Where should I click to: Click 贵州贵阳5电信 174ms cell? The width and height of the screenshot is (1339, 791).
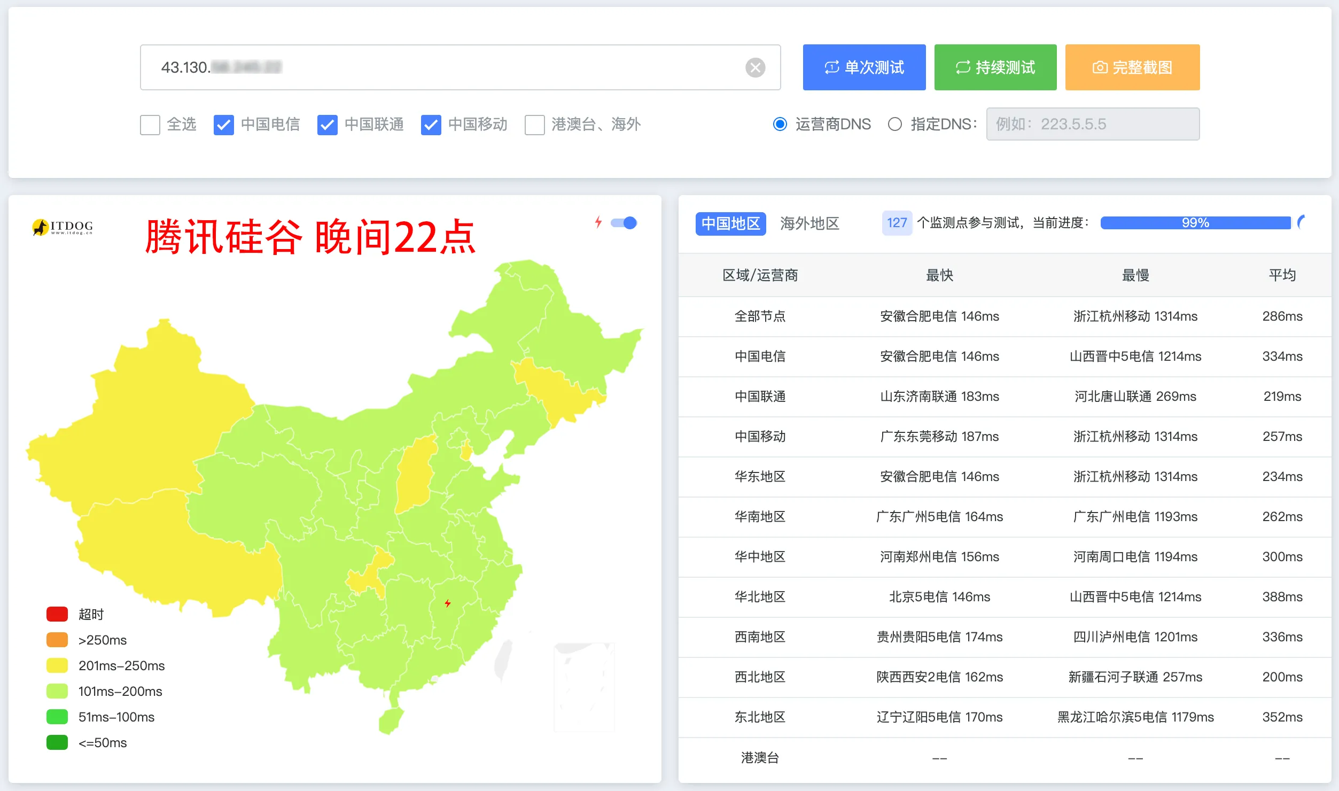tap(939, 637)
